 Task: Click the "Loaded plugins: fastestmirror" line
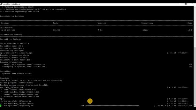pyautogui.click(x=17, y=83)
